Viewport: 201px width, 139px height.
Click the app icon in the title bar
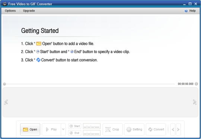[4, 4]
